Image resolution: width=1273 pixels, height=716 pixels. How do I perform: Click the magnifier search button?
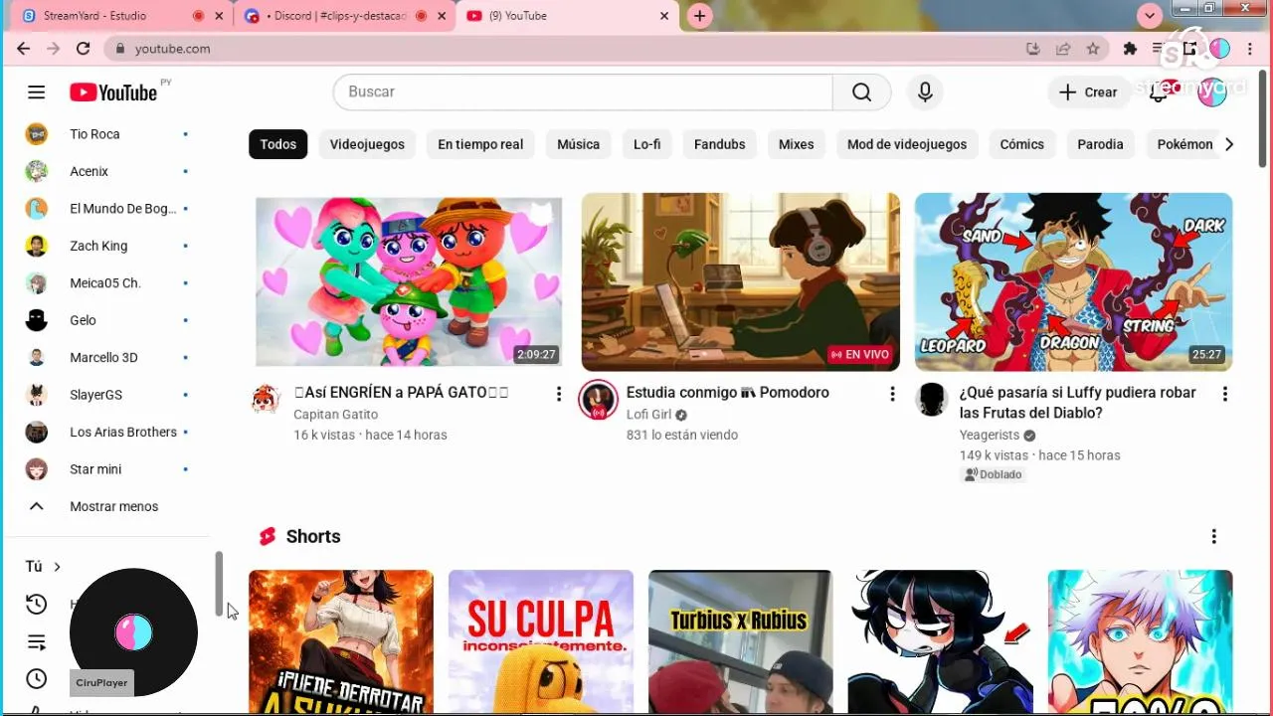[861, 91]
